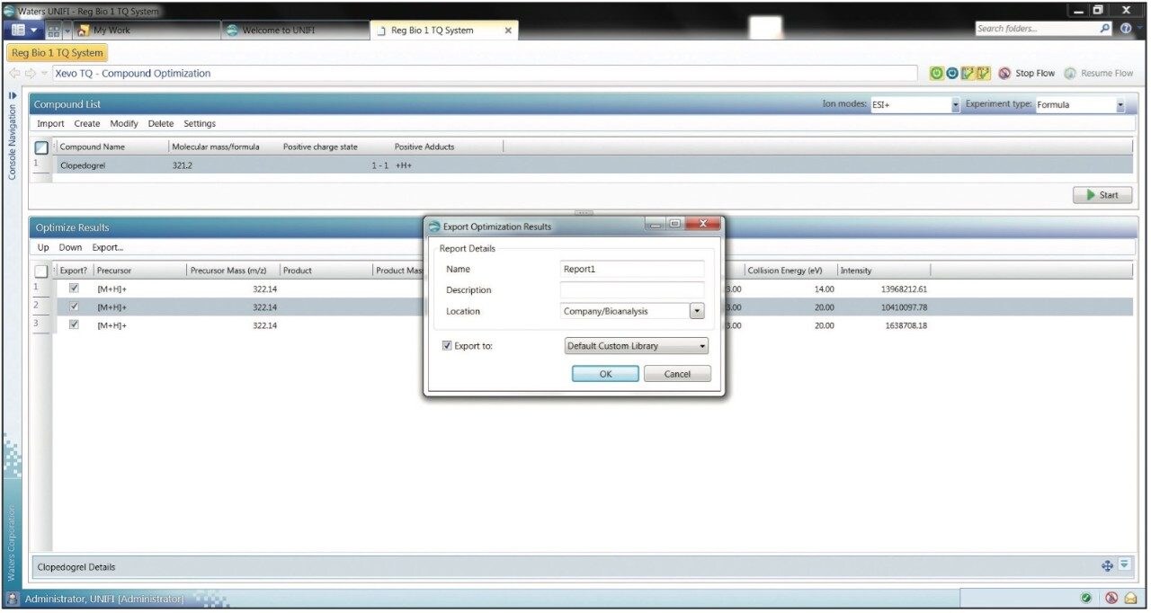Click Delete in Compound List menu
The image size is (1151, 613).
tap(161, 124)
